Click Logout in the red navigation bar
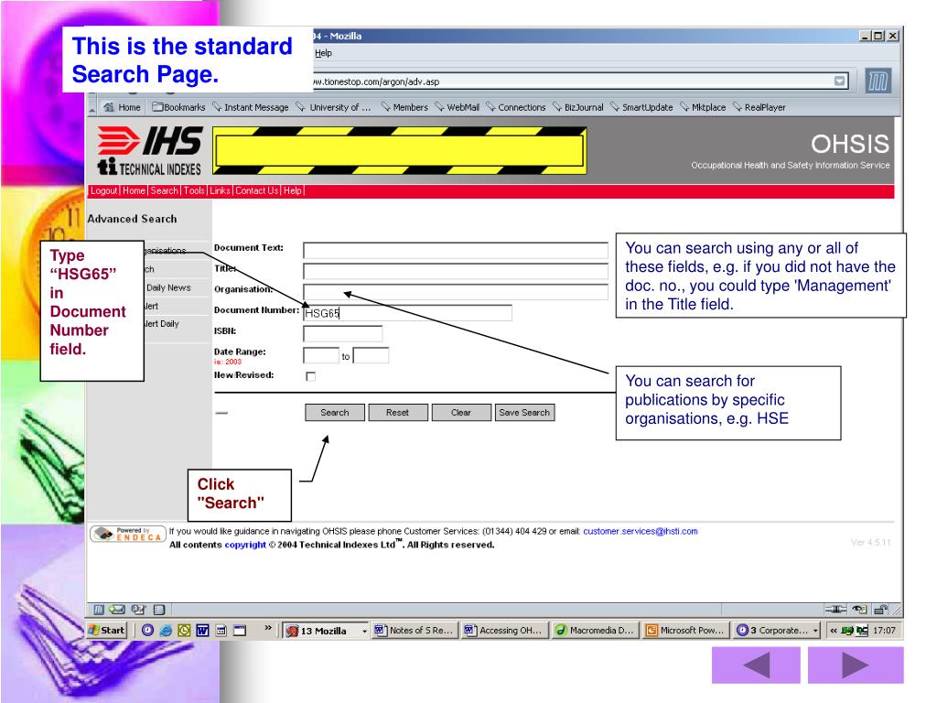This screenshot has height=703, width=937. point(104,190)
